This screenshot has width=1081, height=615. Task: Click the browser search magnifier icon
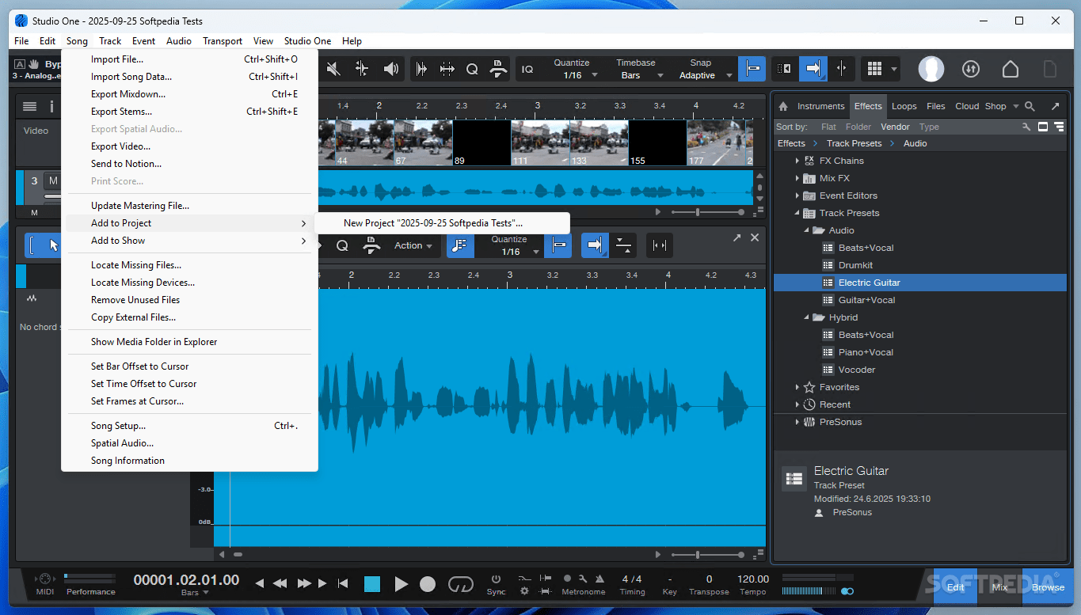1030,106
